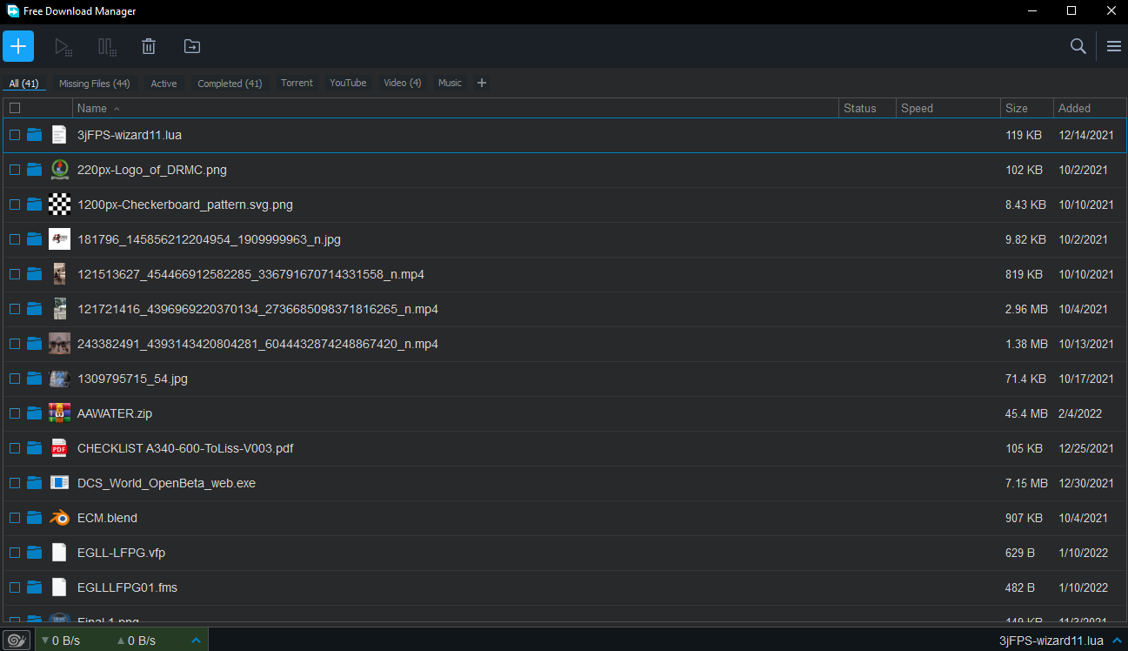
Task: Click the trash delete icon in toolbar
Action: click(x=149, y=47)
